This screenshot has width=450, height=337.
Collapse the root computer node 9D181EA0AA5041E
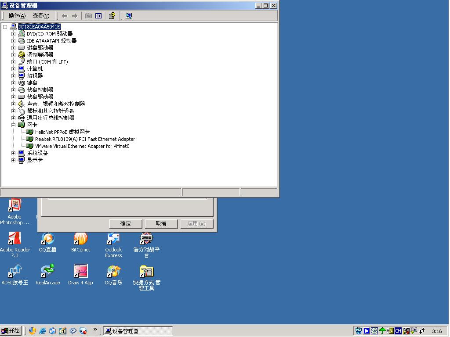pyautogui.click(x=5, y=27)
